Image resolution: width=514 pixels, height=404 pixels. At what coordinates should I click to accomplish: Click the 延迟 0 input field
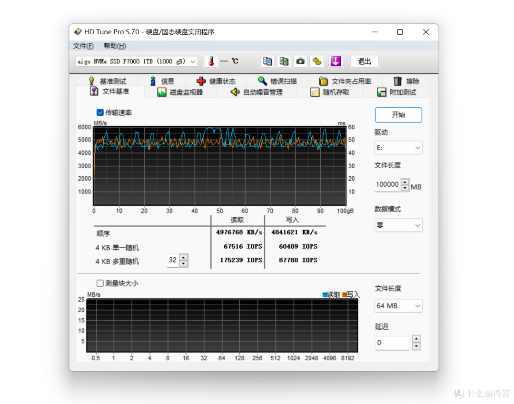tap(392, 343)
